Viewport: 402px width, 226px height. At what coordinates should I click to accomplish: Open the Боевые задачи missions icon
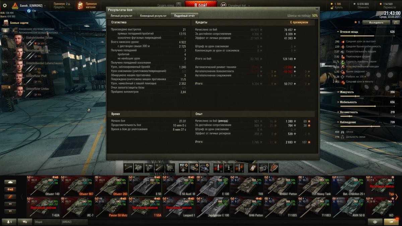point(6,23)
